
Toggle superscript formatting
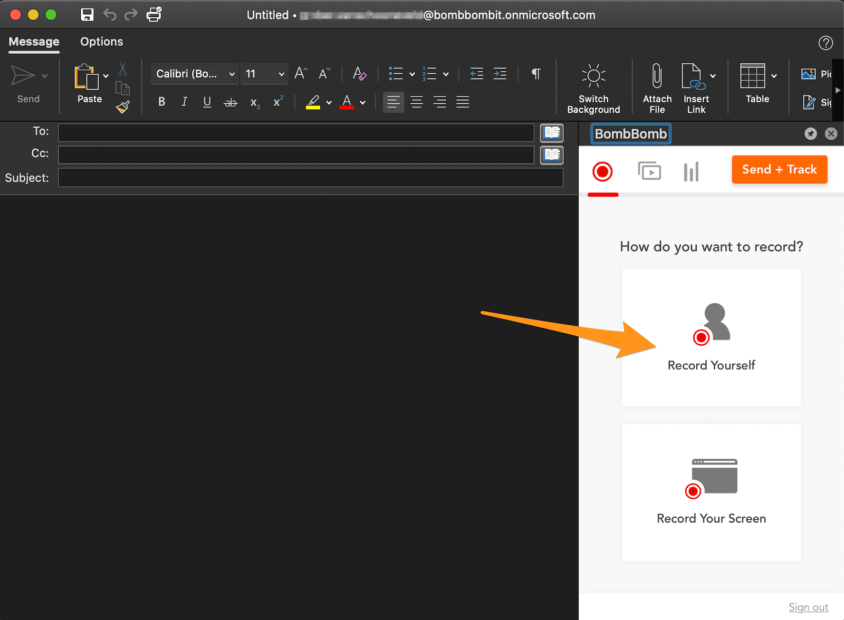278,101
